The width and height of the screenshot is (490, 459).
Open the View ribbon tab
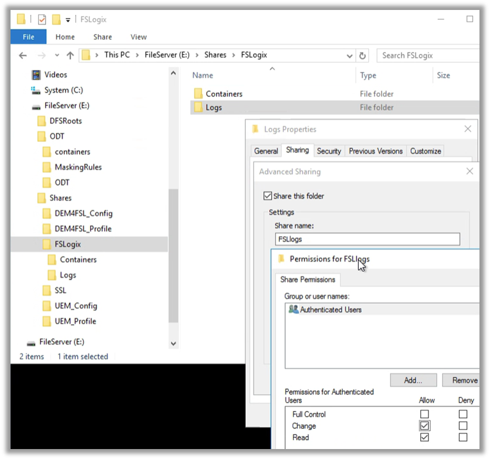point(138,37)
